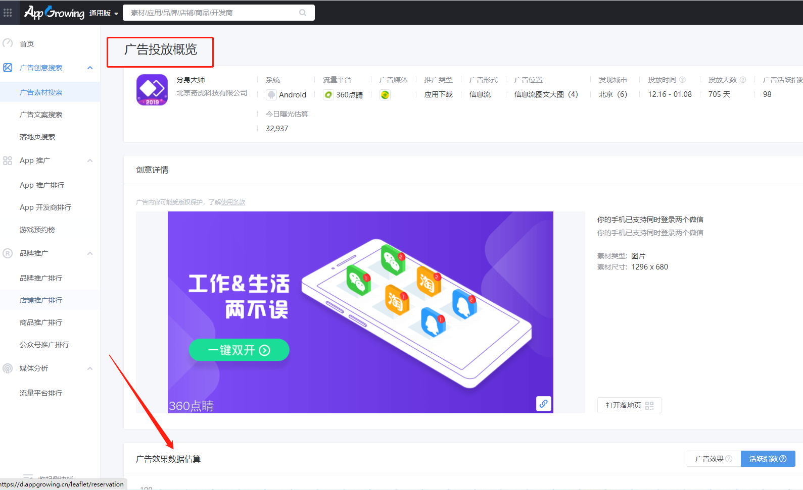Collapse the App 推广 section chevron
Image resolution: width=803 pixels, height=490 pixels.
tap(90, 160)
